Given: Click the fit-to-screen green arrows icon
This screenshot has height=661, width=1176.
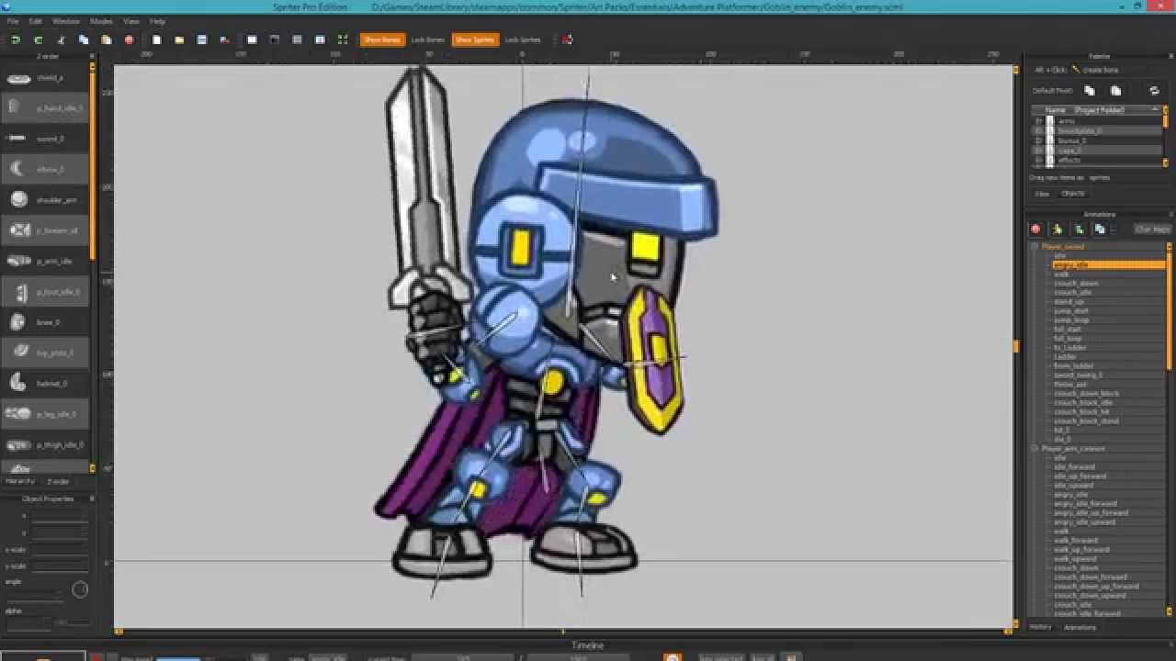Looking at the screenshot, I should [x=343, y=39].
